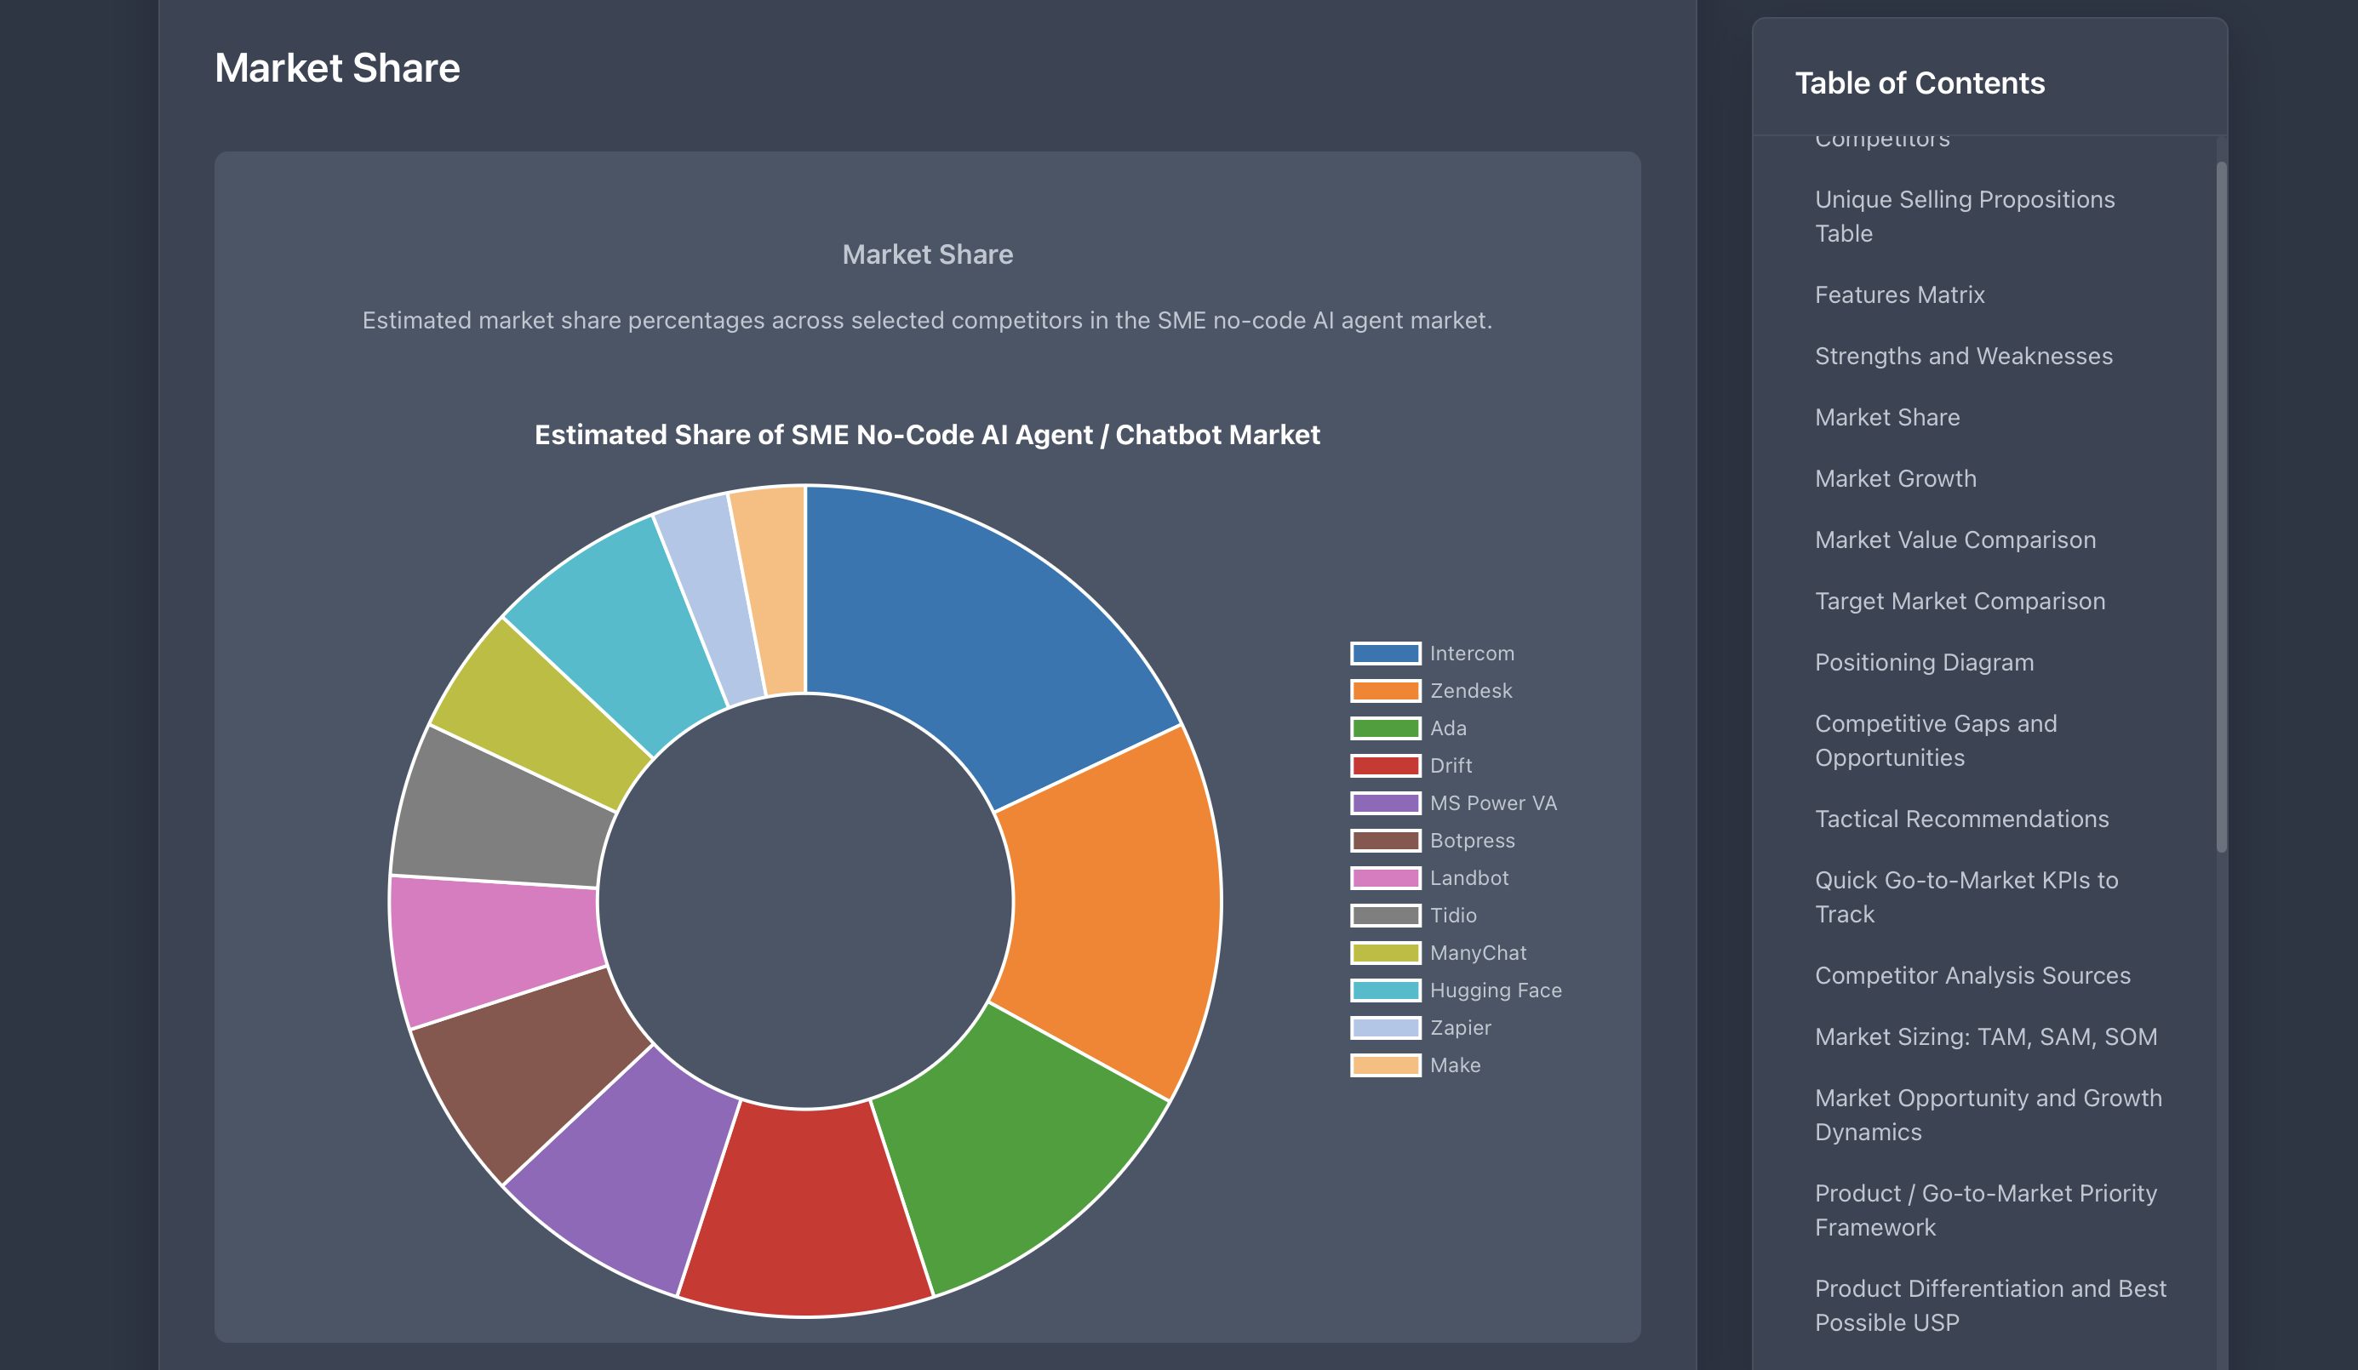Go to Quick Go-to-Market KPIs to Track
This screenshot has width=2358, height=1370.
tap(1966, 897)
